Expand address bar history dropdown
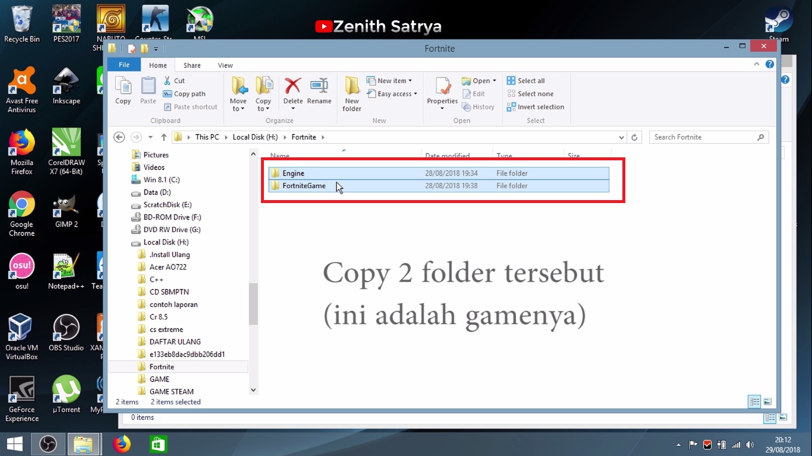Viewport: 812px width, 456px height. point(622,137)
